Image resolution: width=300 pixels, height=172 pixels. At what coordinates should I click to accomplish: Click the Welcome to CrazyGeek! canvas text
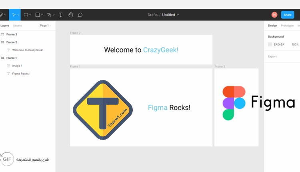tap(141, 50)
